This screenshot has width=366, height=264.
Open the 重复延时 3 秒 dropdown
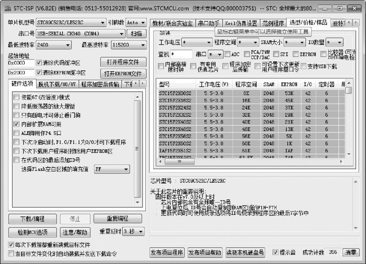pos(133,231)
